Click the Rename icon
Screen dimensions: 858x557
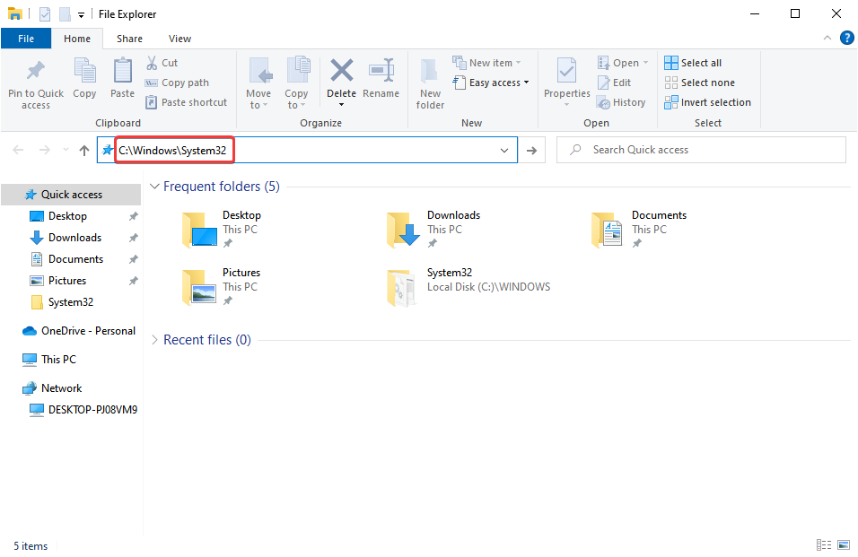[381, 70]
